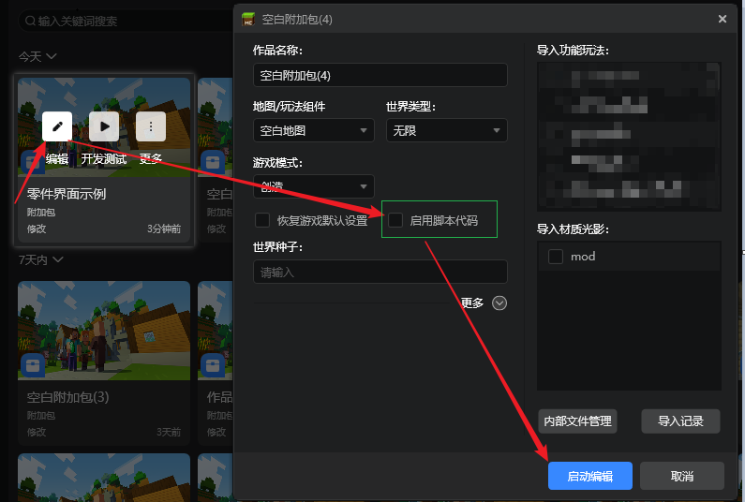745x502 pixels.
Task: Open the 空白地图 map dropdown
Action: point(314,130)
